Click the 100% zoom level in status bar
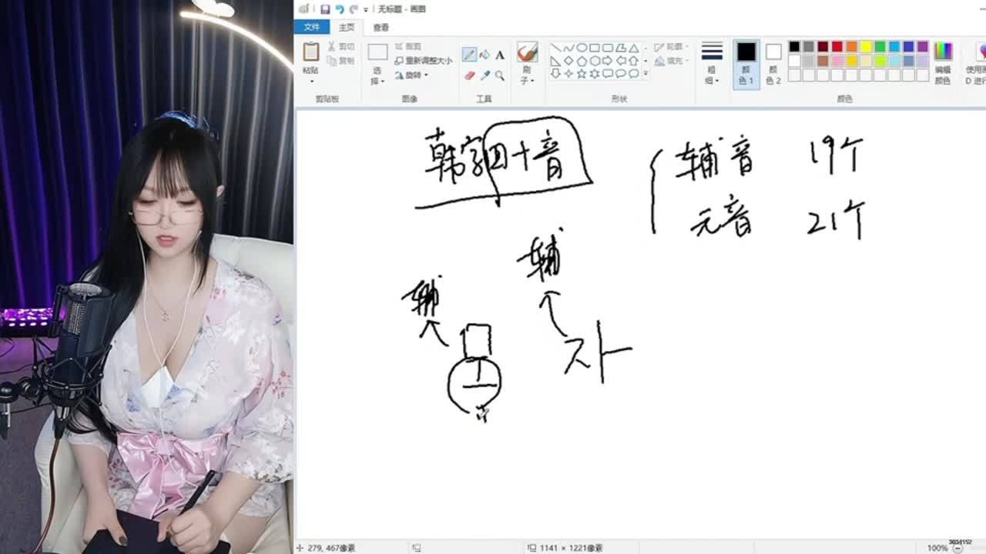This screenshot has width=986, height=554. [937, 548]
